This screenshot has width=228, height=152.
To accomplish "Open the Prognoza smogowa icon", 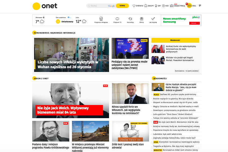I will (x=101, y=19).
